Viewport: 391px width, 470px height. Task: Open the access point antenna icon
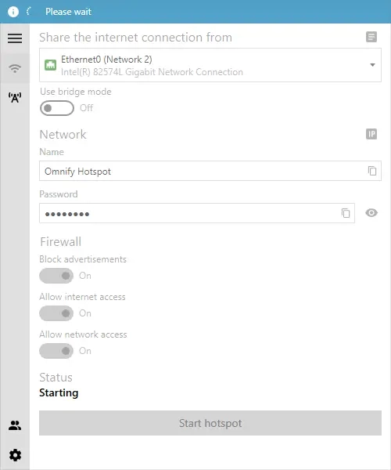pyautogui.click(x=15, y=97)
